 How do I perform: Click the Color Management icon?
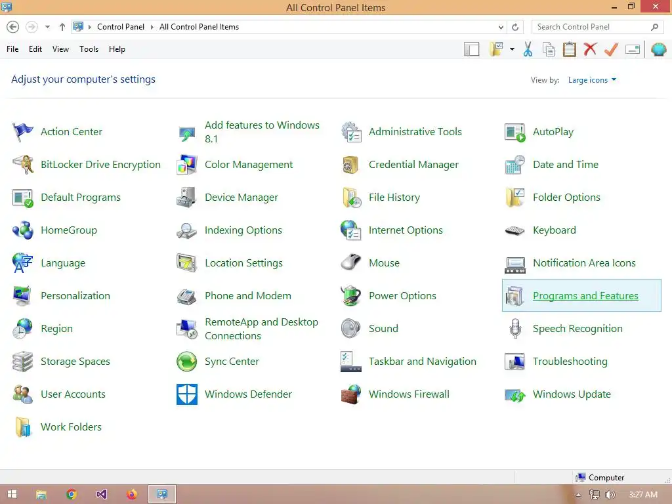(187, 165)
